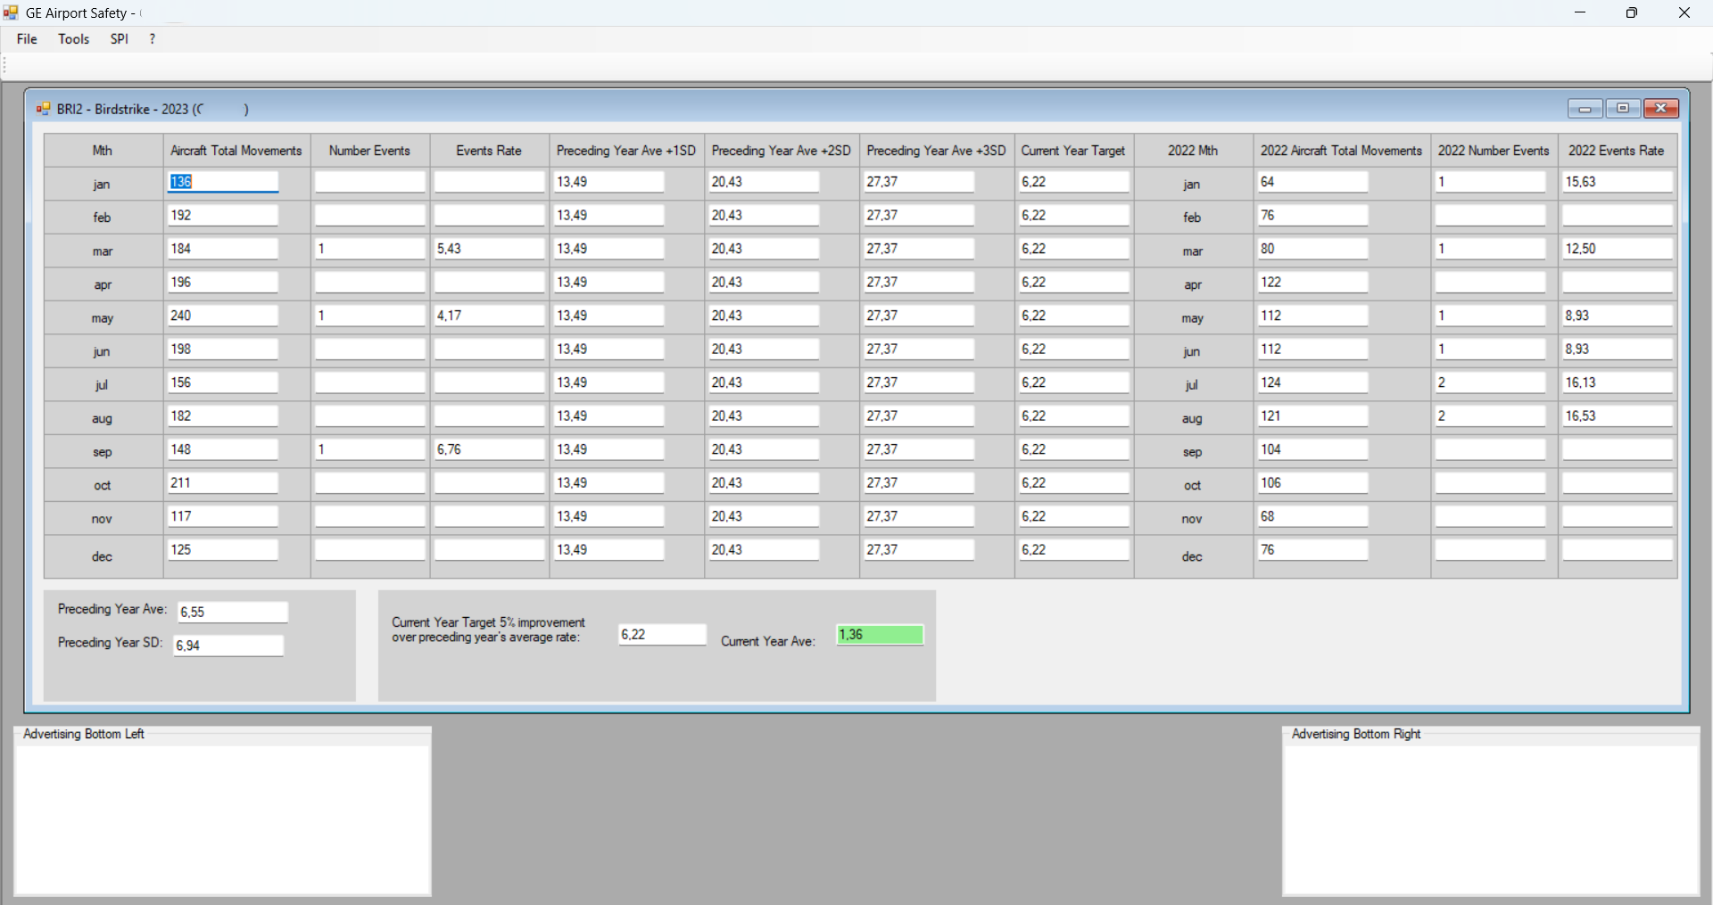Image resolution: width=1713 pixels, height=905 pixels.
Task: Open the SPI menu
Action: (x=119, y=39)
